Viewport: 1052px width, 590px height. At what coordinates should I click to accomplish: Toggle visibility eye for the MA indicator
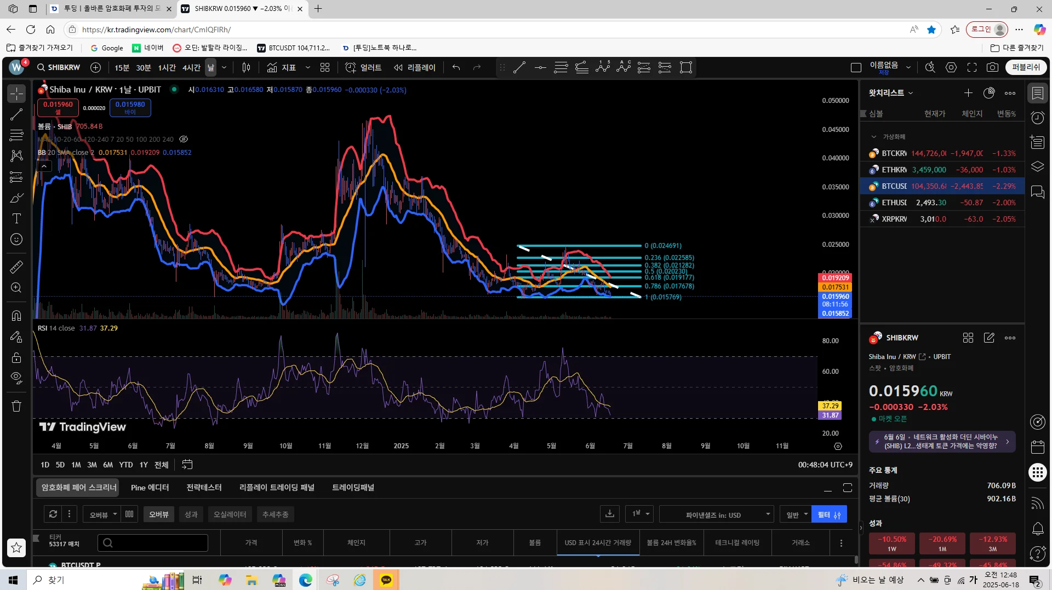184,140
